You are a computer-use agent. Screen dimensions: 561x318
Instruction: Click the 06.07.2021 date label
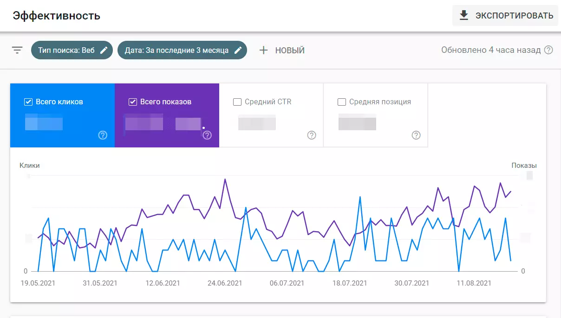point(287,283)
